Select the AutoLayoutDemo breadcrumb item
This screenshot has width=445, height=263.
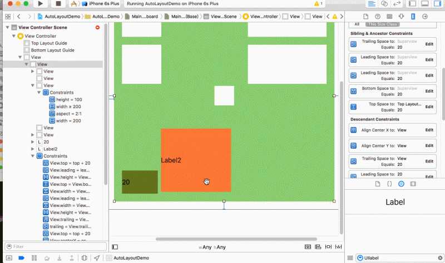click(60, 17)
